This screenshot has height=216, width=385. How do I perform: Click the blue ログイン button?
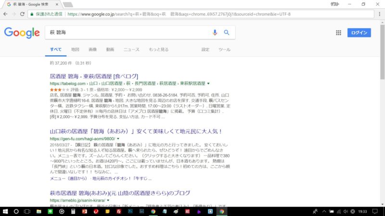pos(359,33)
